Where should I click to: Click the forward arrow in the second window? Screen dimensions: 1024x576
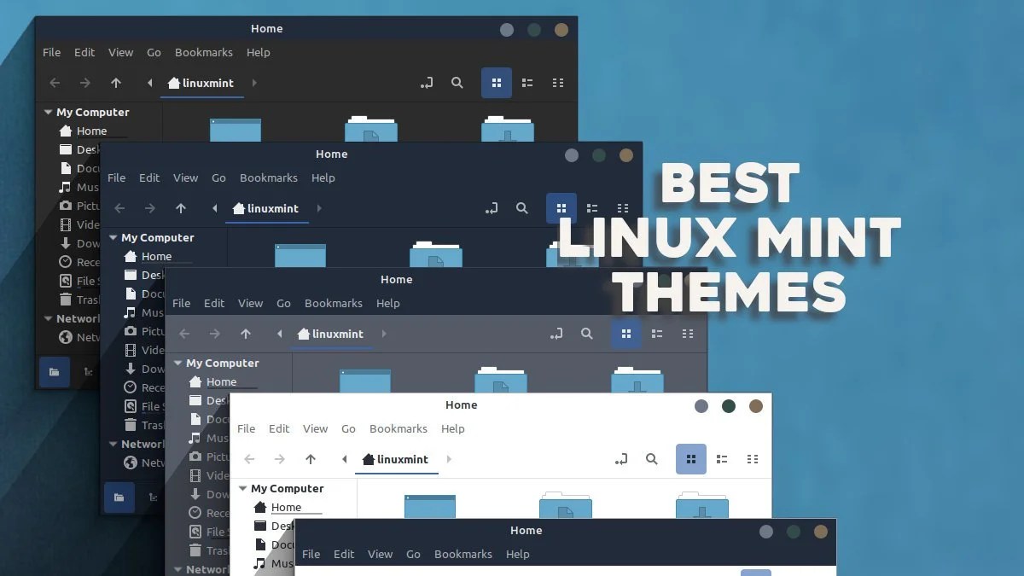(150, 208)
